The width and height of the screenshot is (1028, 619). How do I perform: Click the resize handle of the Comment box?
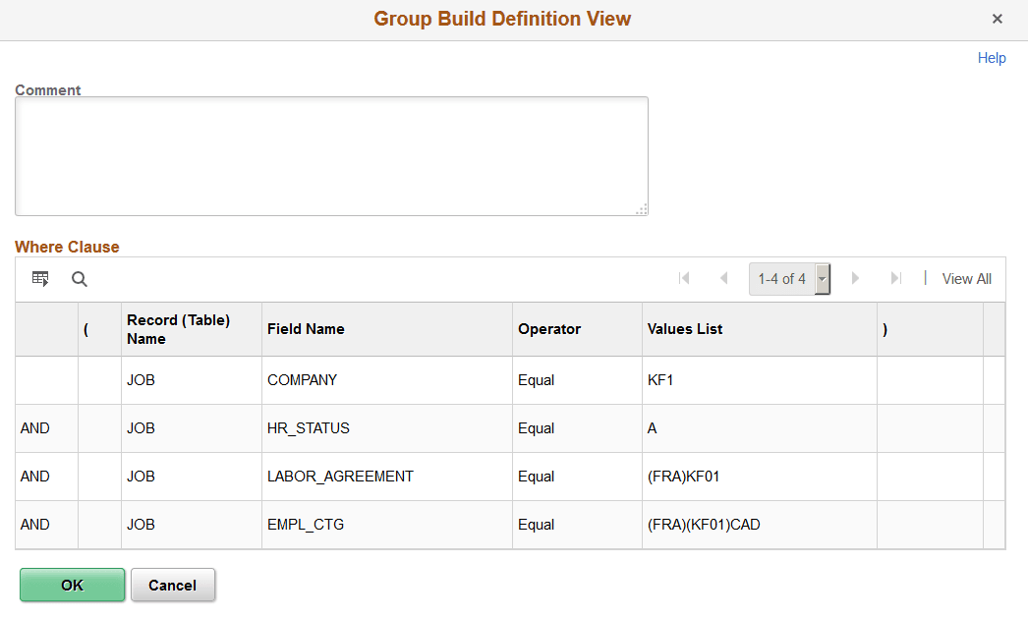643,209
